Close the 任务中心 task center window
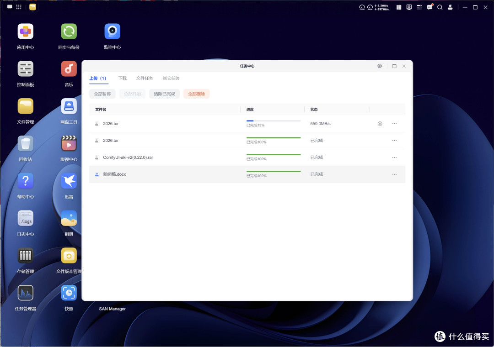This screenshot has width=494, height=347. tap(404, 66)
